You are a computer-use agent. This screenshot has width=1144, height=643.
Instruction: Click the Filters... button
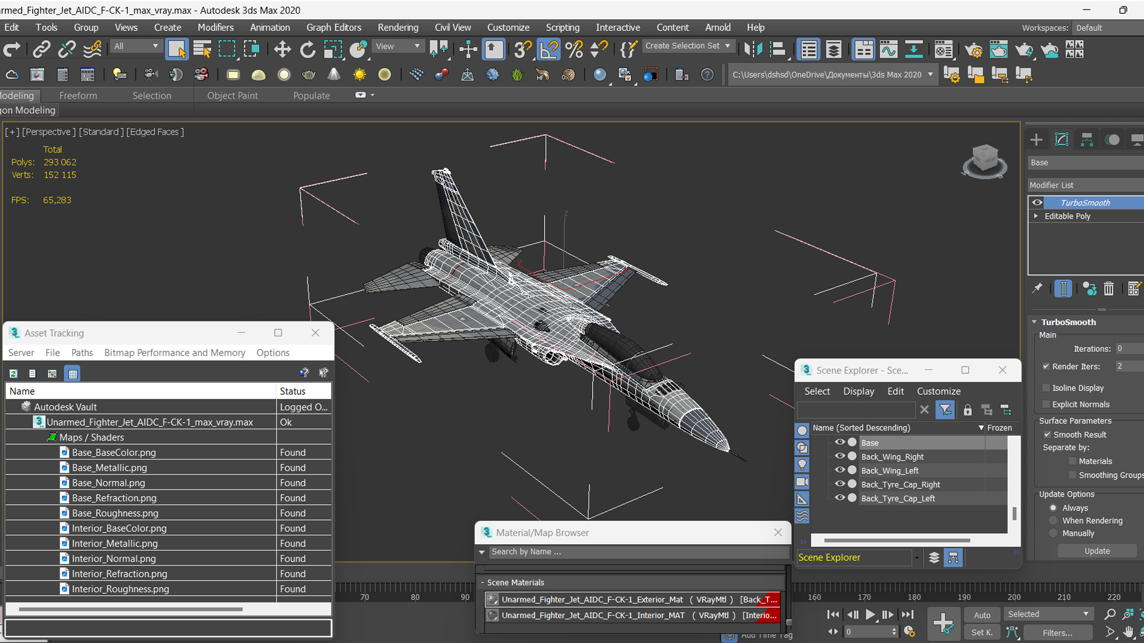pyautogui.click(x=1058, y=632)
